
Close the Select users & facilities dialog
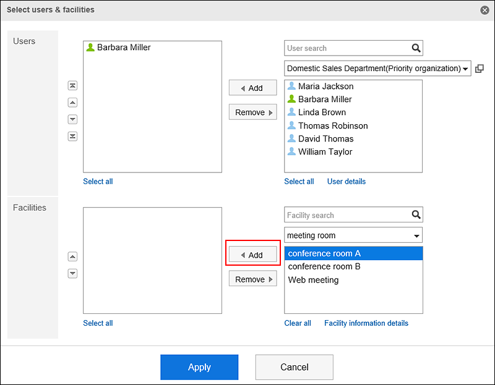(x=485, y=11)
